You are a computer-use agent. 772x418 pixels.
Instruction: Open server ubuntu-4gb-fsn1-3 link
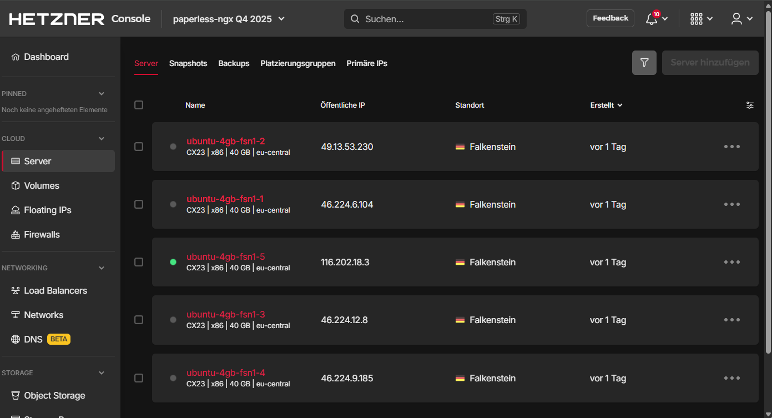pyautogui.click(x=225, y=315)
